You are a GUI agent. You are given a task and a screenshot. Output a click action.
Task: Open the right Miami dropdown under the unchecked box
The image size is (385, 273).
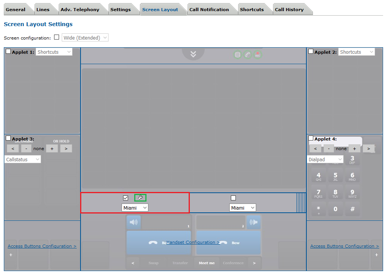pos(243,208)
